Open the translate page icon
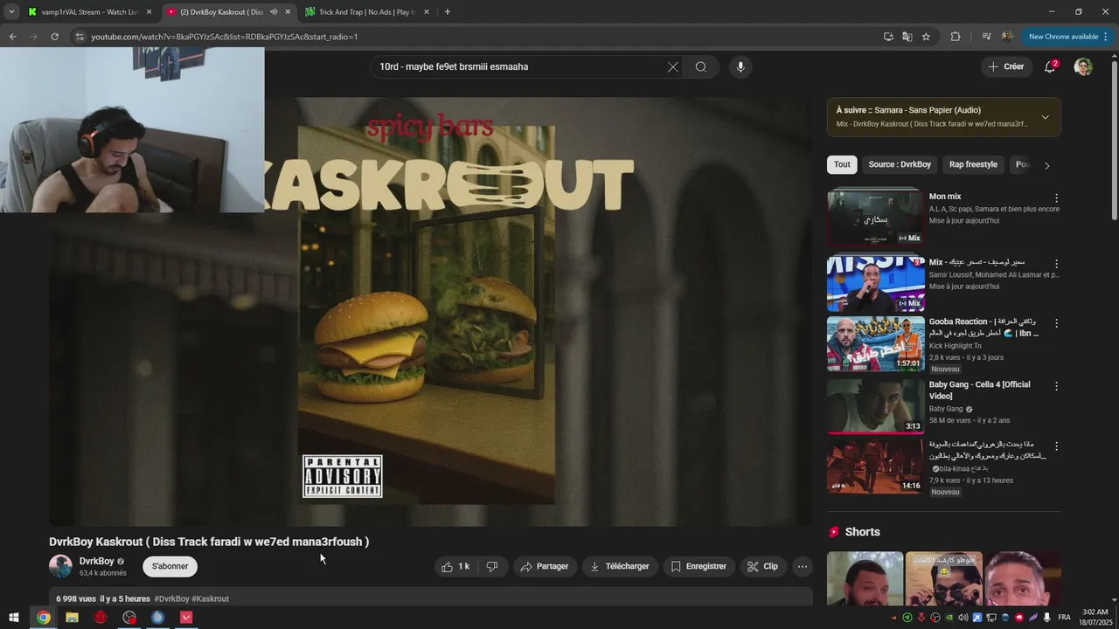Screen dimensions: 1119x629 (907, 37)
